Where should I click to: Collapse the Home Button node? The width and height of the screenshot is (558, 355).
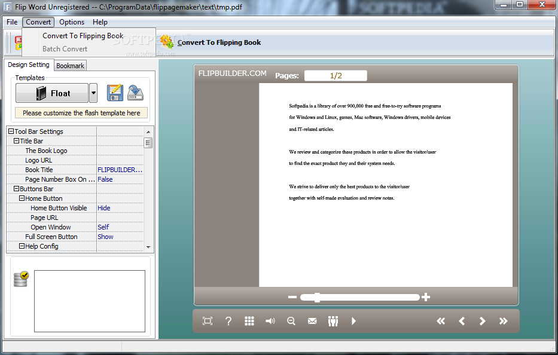pyautogui.click(x=22, y=198)
